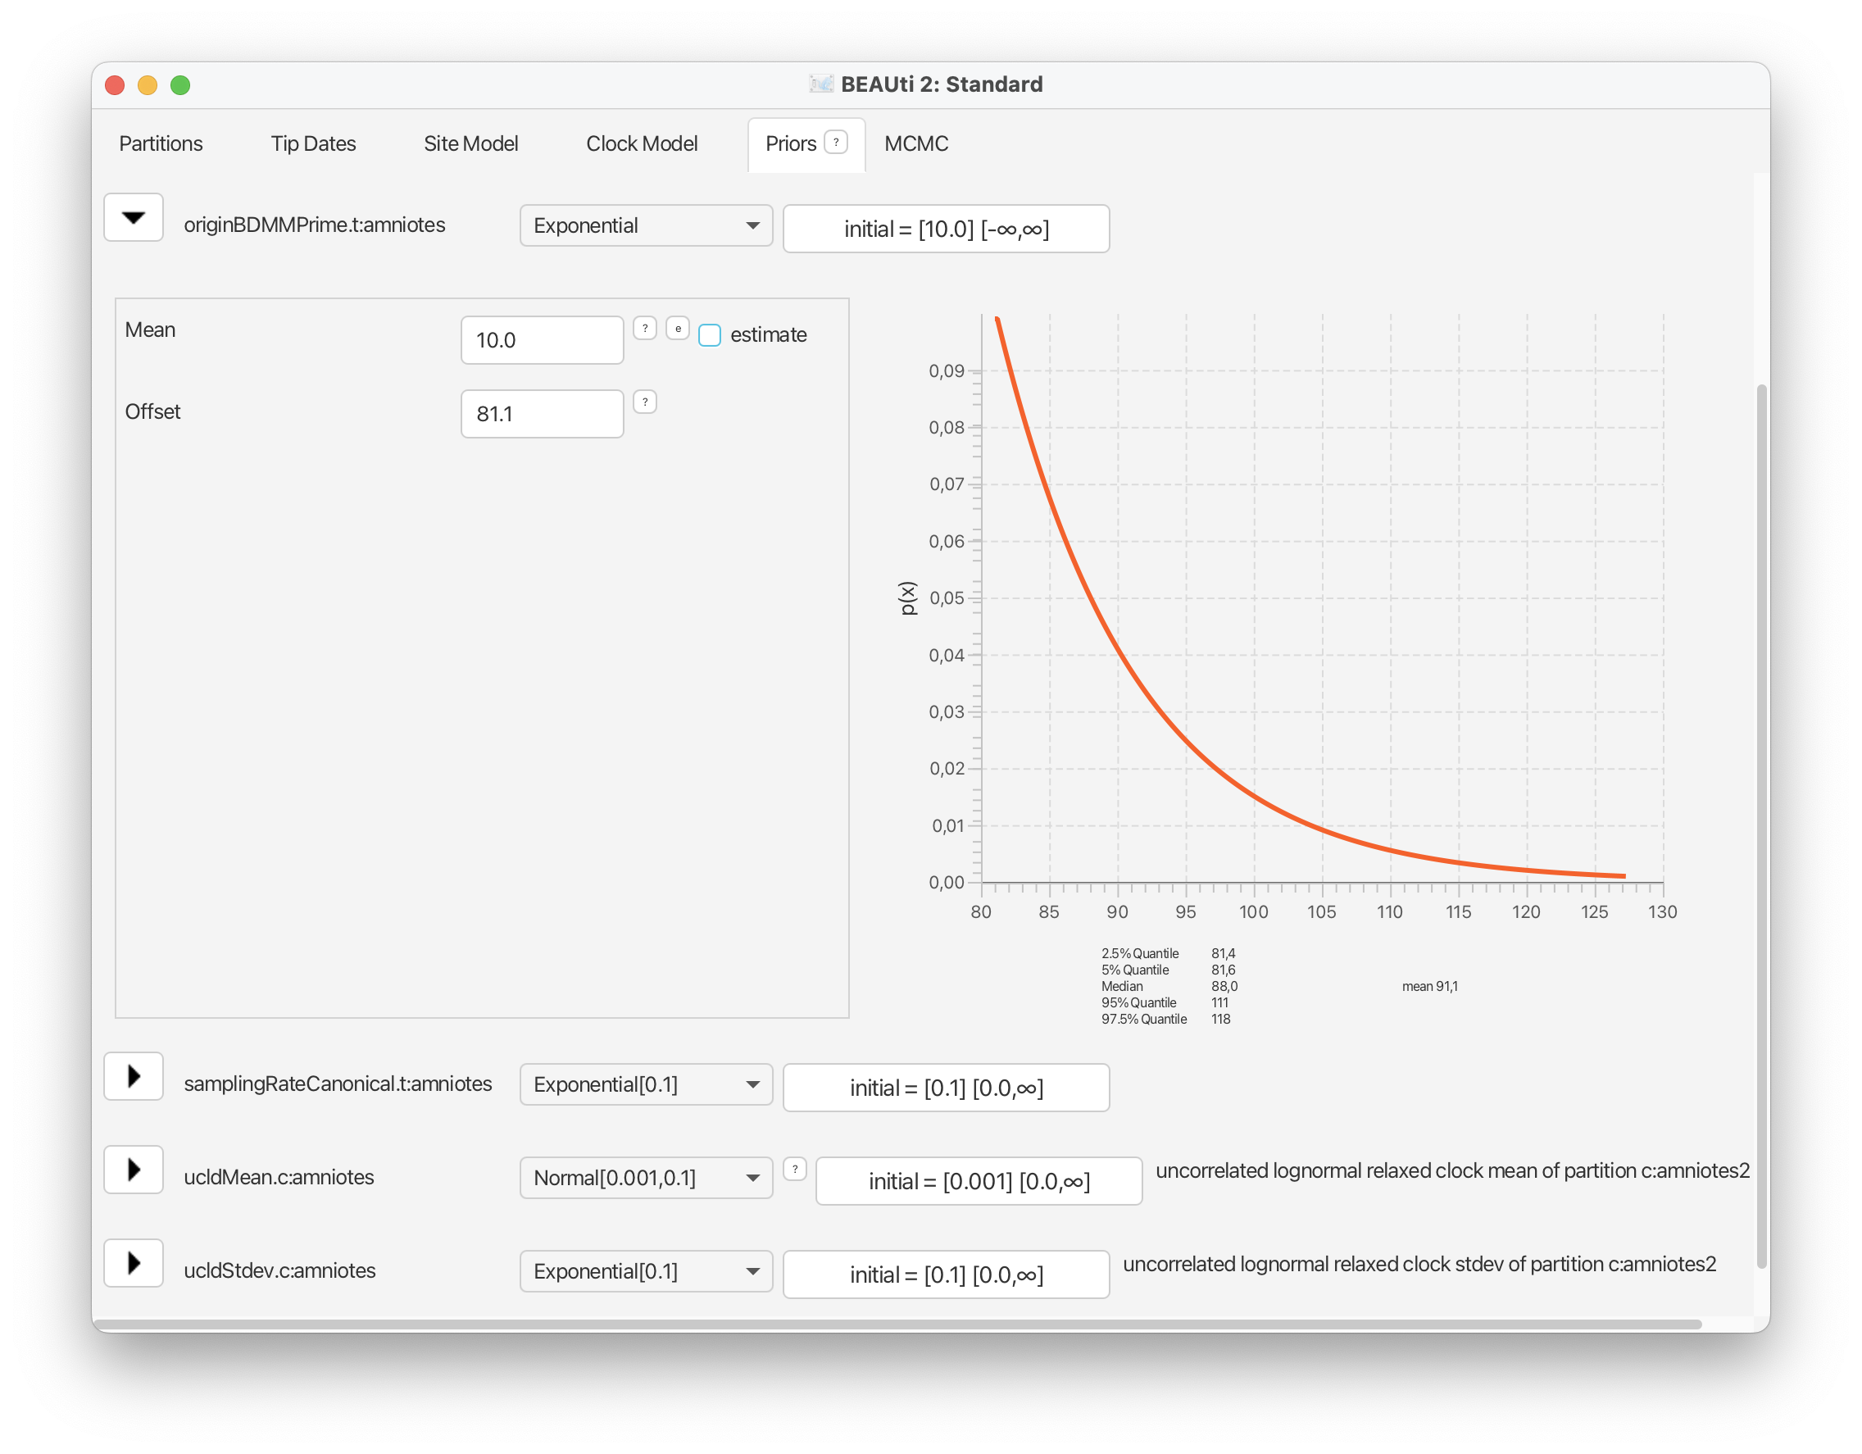Click the Offset label in parameter panel
This screenshot has width=1862, height=1454.
pyautogui.click(x=152, y=412)
